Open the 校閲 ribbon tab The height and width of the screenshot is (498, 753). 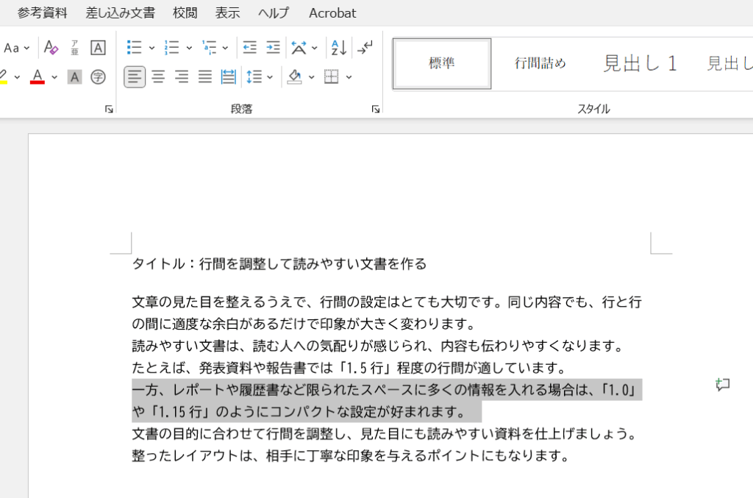(x=185, y=13)
